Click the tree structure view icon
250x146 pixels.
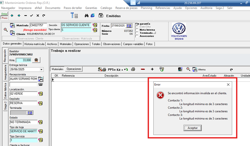[74, 15]
